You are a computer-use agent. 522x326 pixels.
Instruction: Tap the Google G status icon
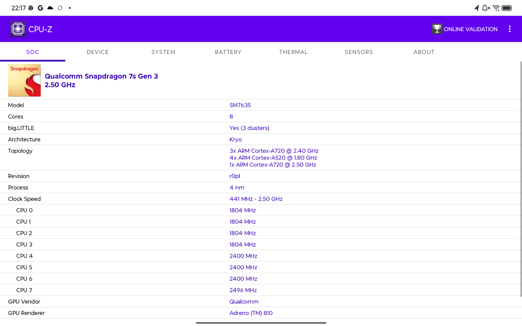click(x=40, y=8)
